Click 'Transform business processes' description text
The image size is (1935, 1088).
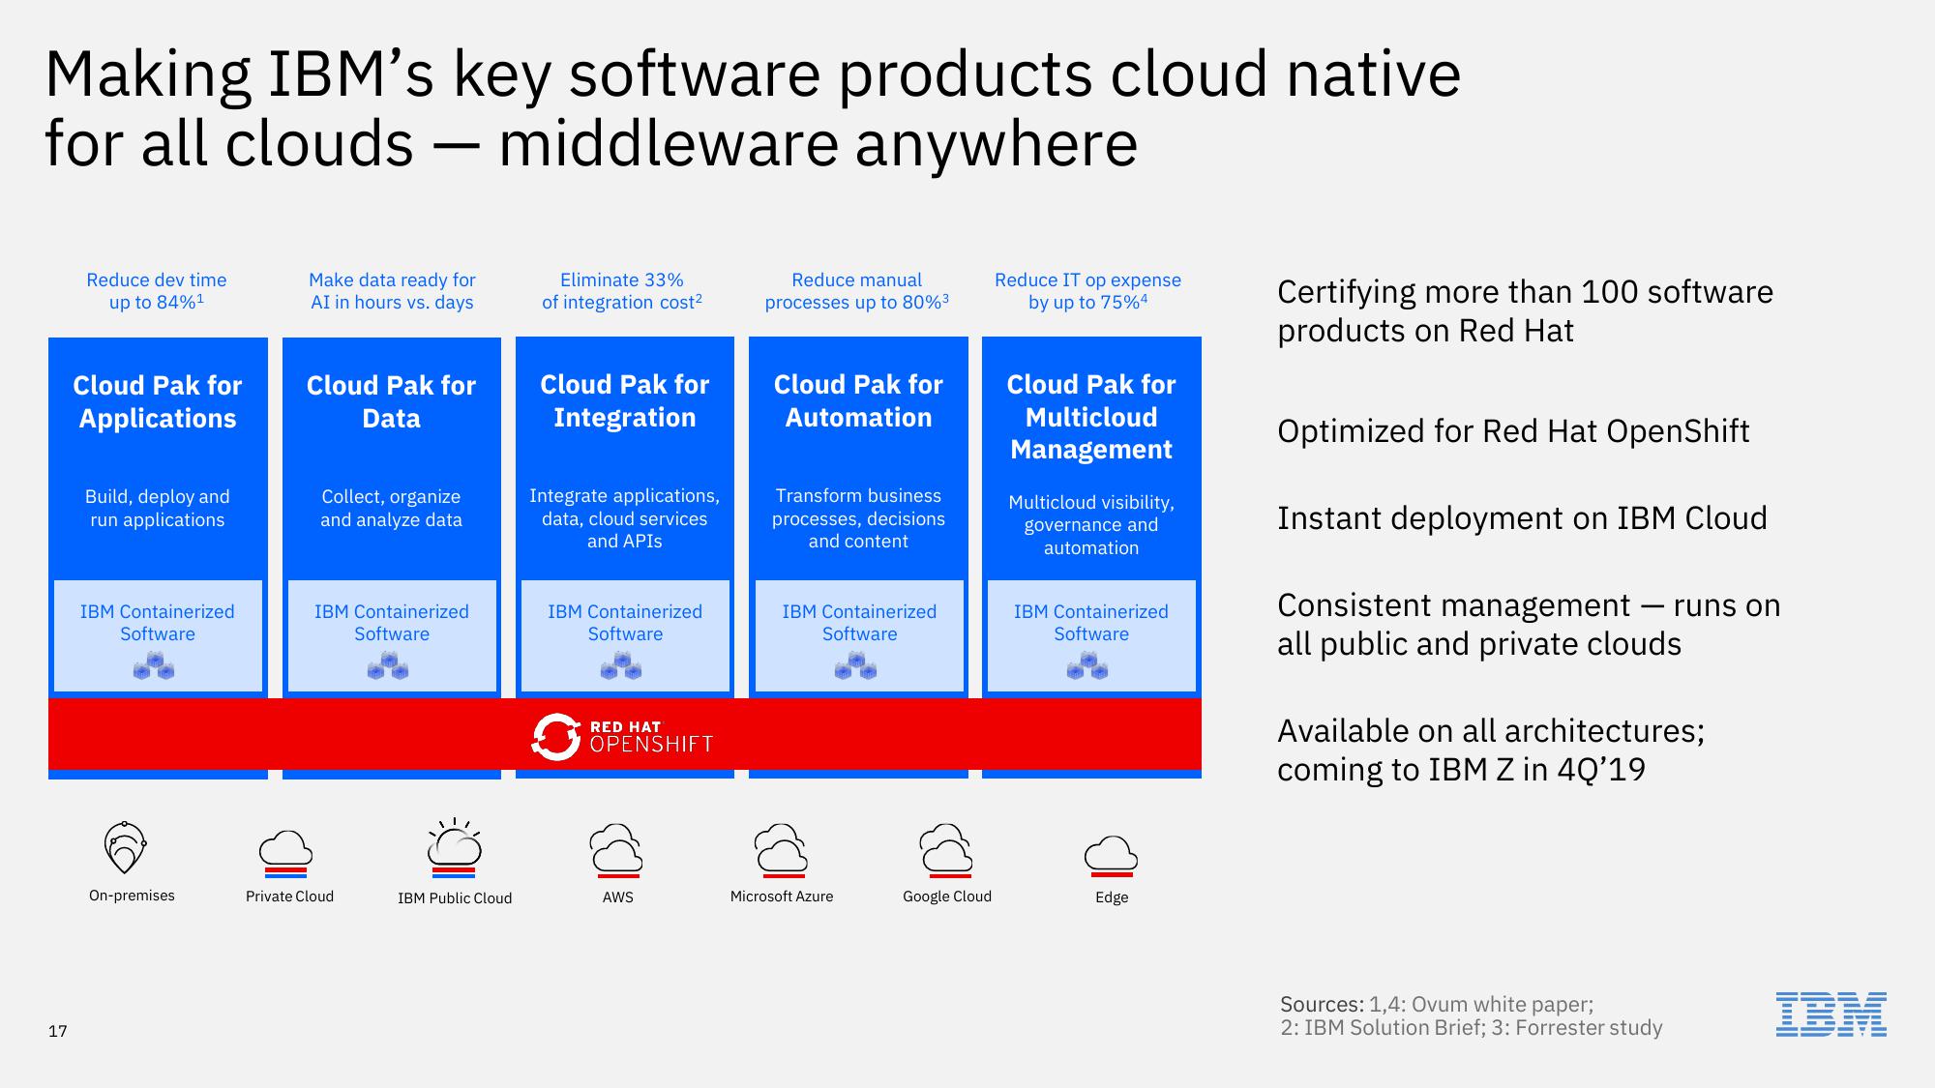[x=858, y=518]
